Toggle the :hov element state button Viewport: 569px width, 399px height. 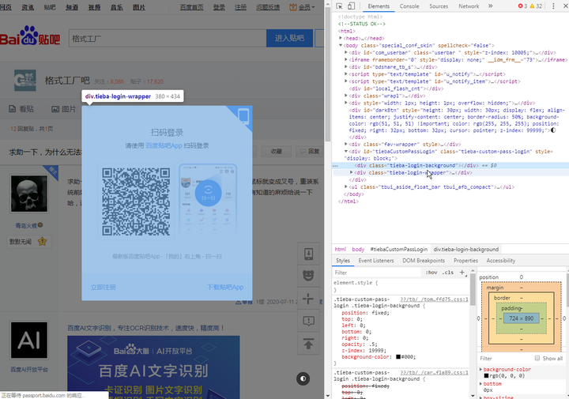click(x=431, y=272)
